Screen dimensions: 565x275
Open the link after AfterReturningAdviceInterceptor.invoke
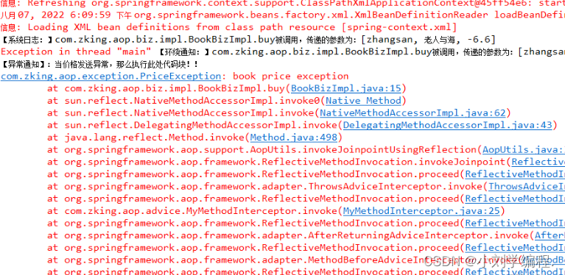click(550, 235)
